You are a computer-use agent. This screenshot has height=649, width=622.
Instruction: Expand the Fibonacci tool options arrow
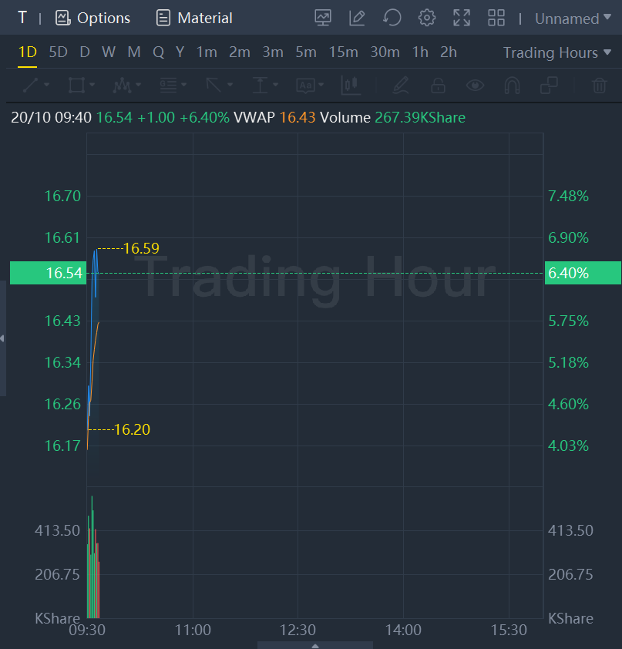pyautogui.click(x=184, y=85)
